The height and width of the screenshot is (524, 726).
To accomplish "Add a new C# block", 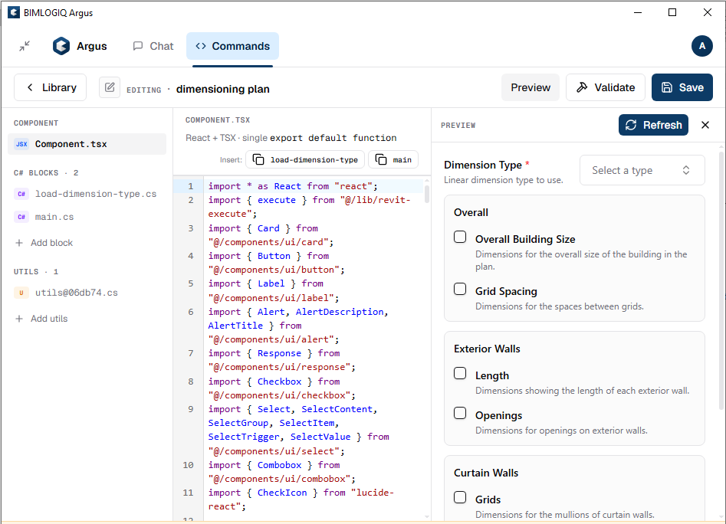I will point(44,243).
